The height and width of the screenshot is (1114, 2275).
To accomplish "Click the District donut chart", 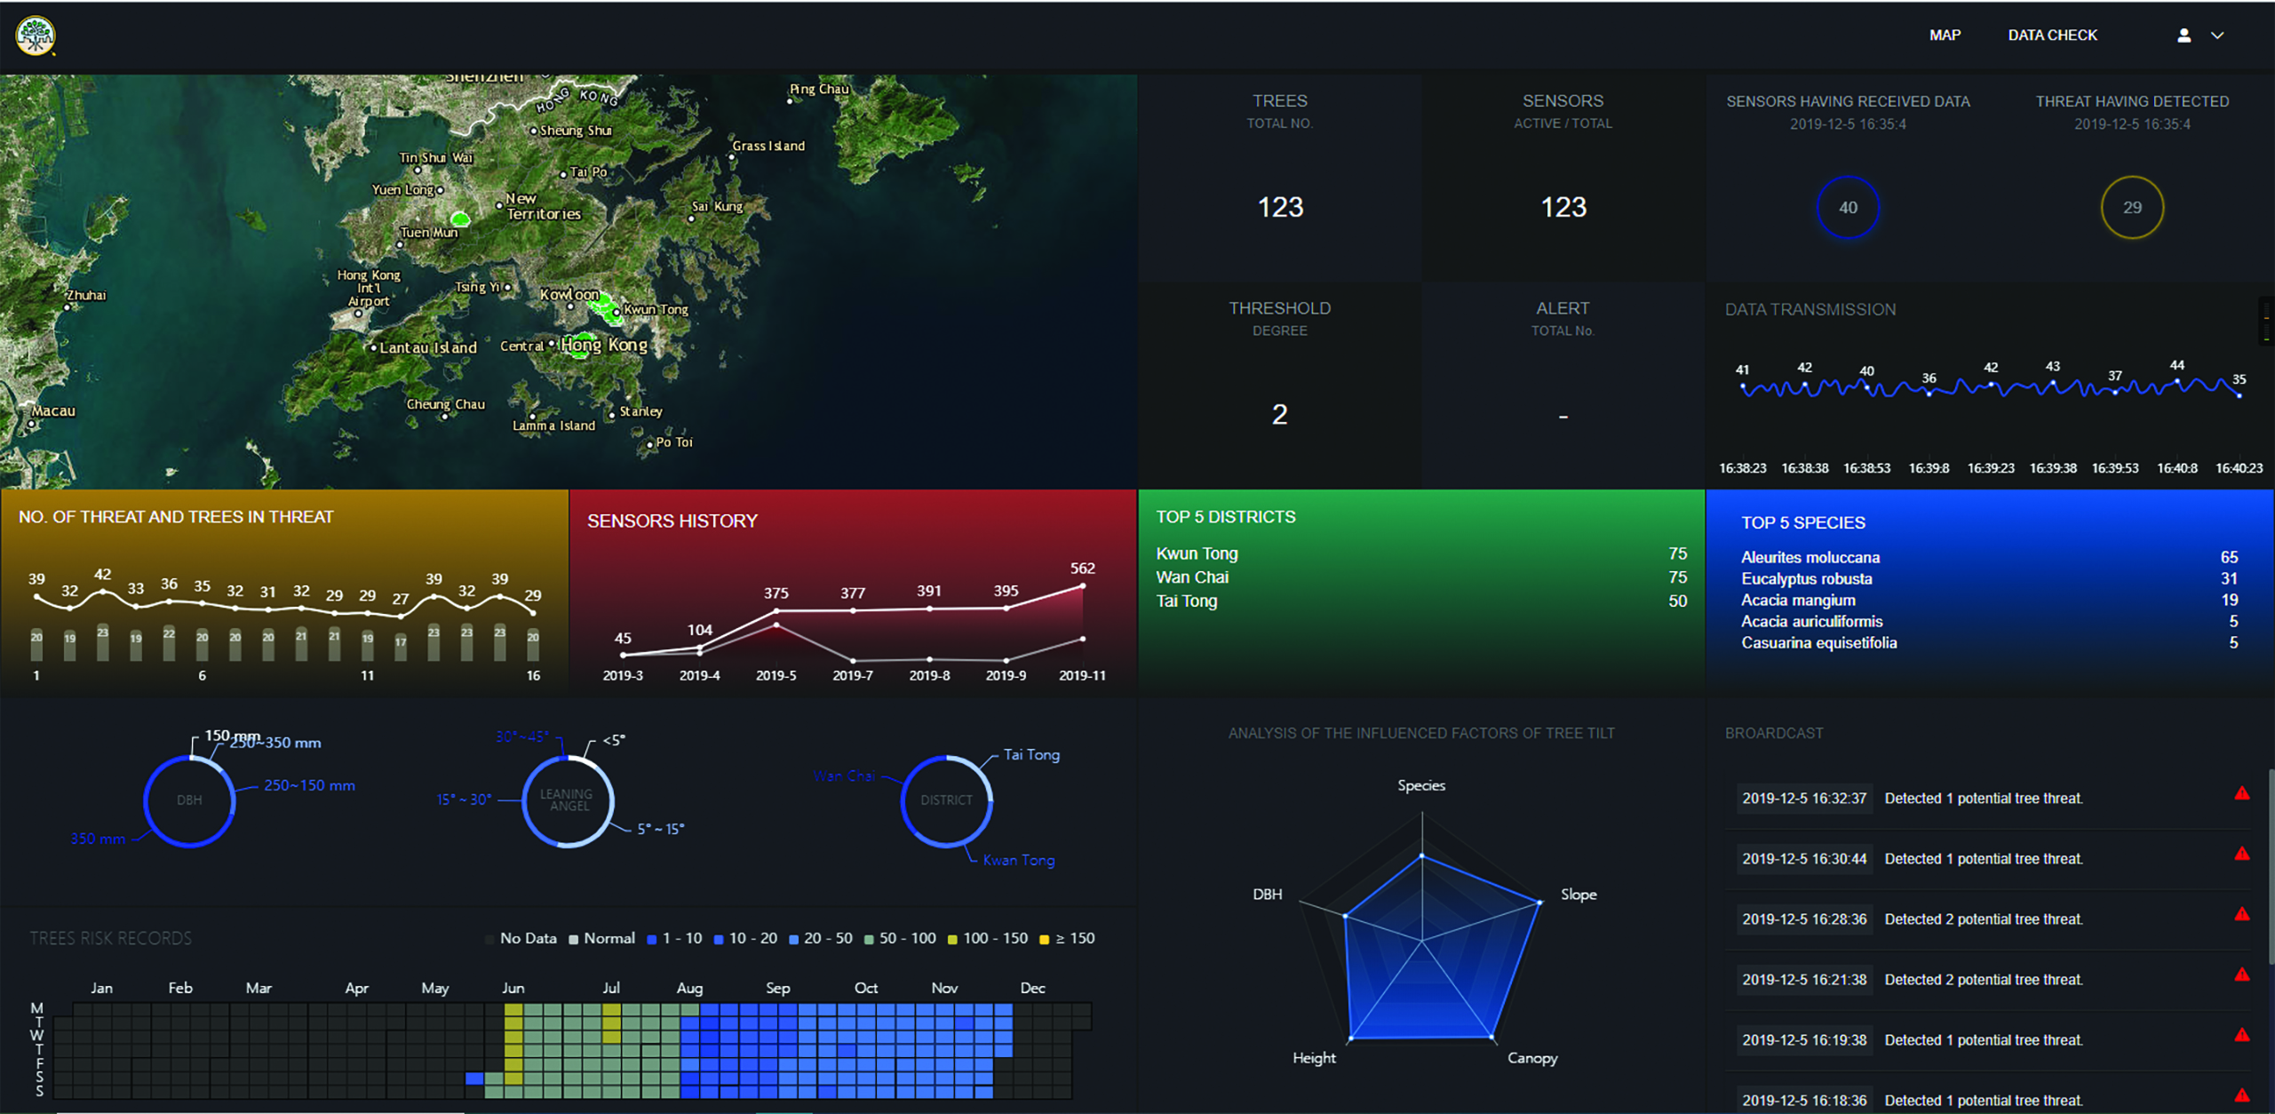I will [x=946, y=800].
